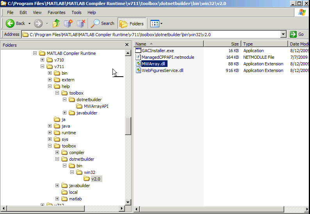Collapse the MATLAB Compiler Runtime node
Image resolution: width=310 pixels, height=214 pixels.
click(35, 53)
